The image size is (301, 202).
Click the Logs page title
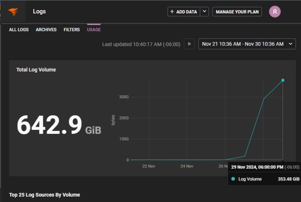click(x=39, y=11)
